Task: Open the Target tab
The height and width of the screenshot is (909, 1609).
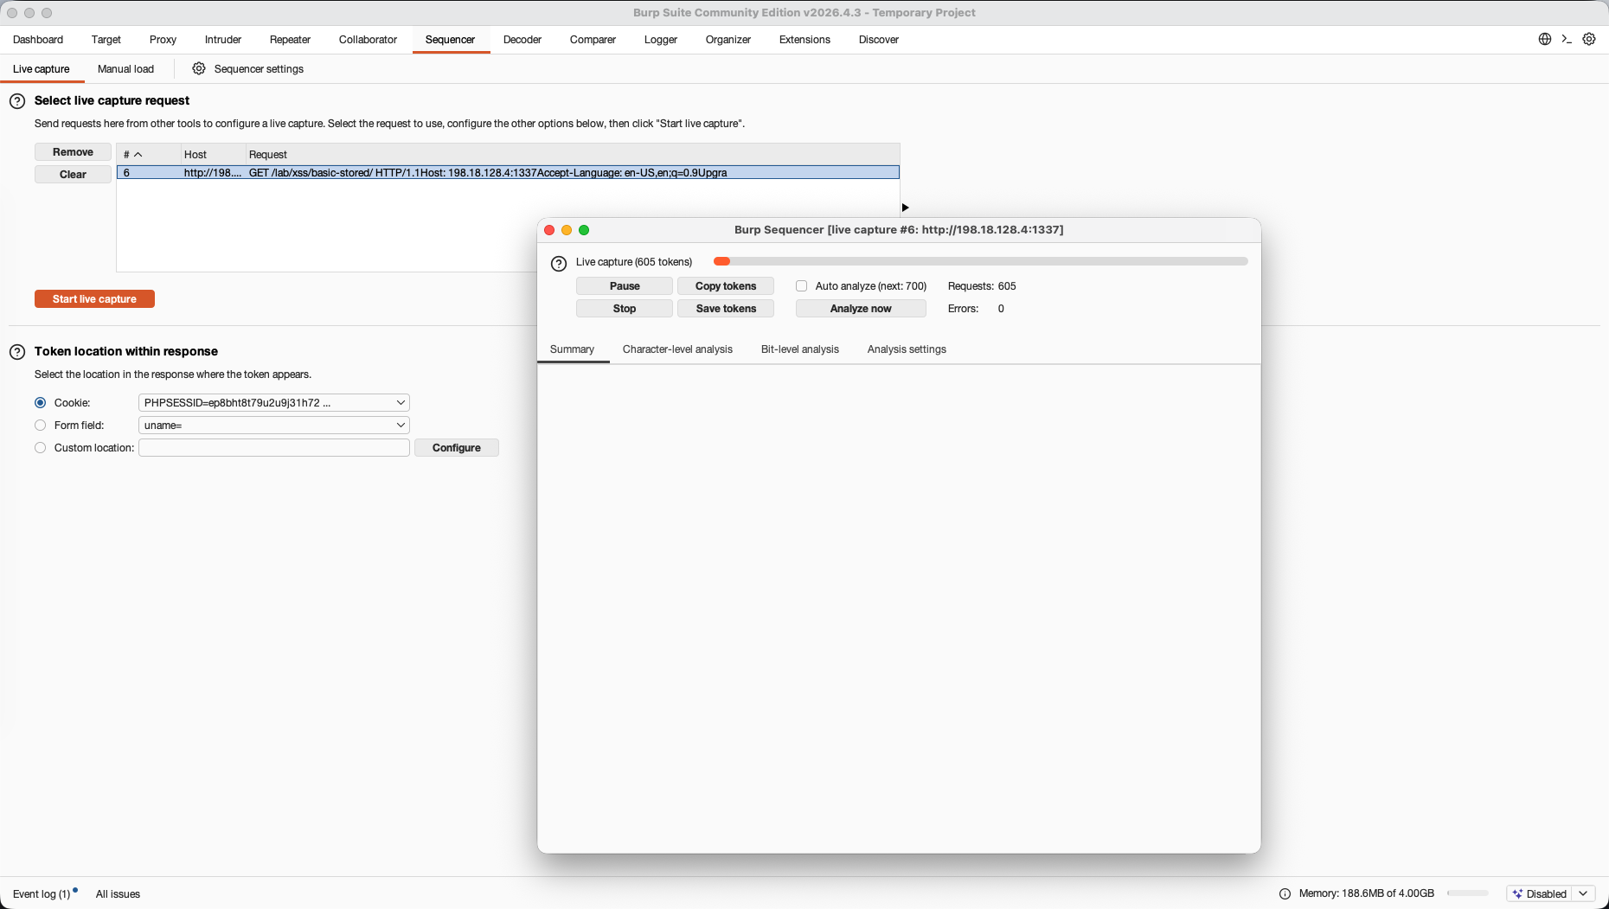Action: 106,39
